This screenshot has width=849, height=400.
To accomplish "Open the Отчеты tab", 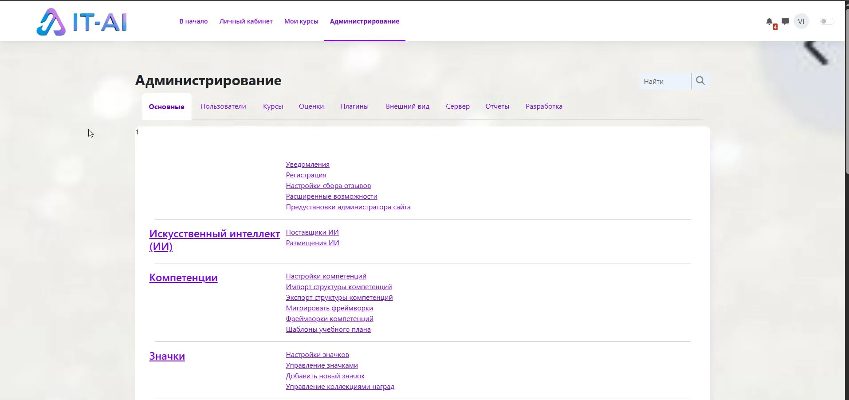I will 497,106.
